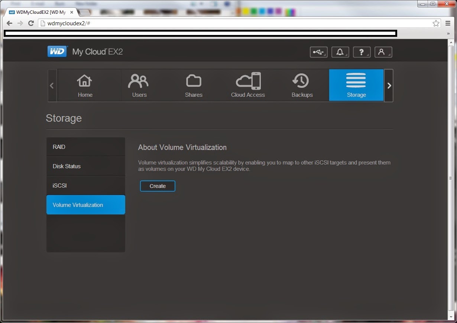This screenshot has height=323, width=457.
Task: Click the browser forward arrow
Action: tap(20, 23)
